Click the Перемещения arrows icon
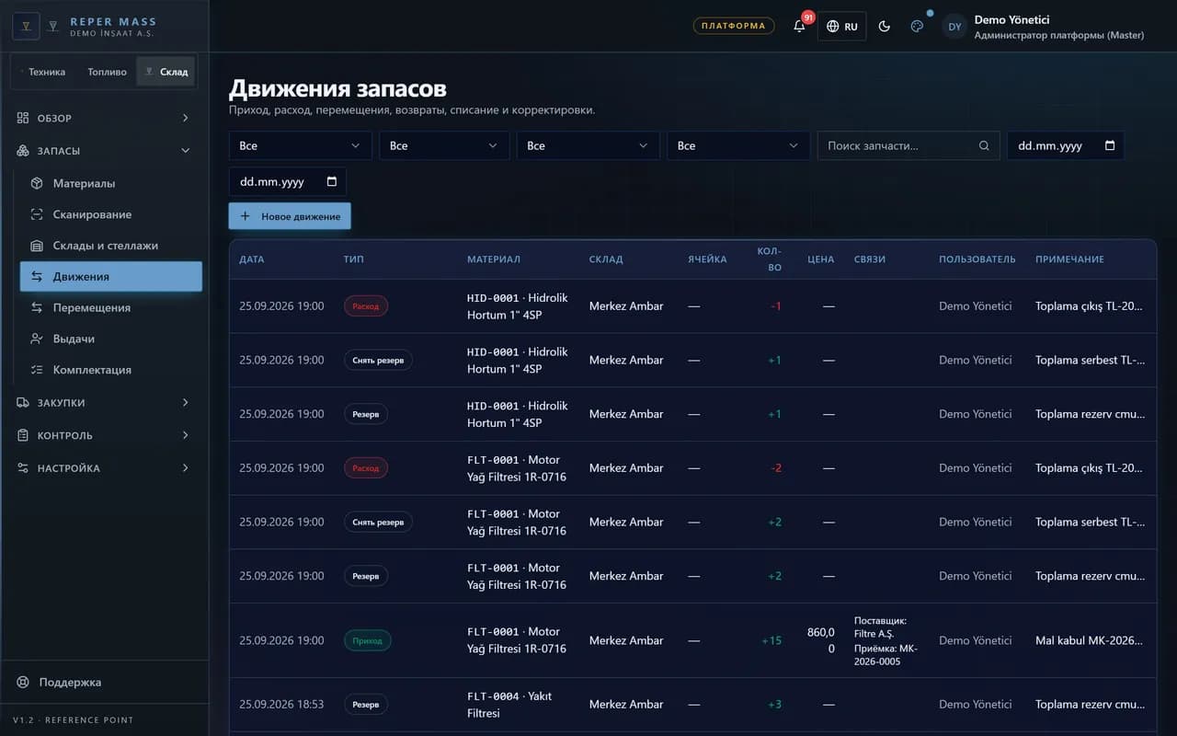Screen dimensions: 1177x736 coord(37,307)
